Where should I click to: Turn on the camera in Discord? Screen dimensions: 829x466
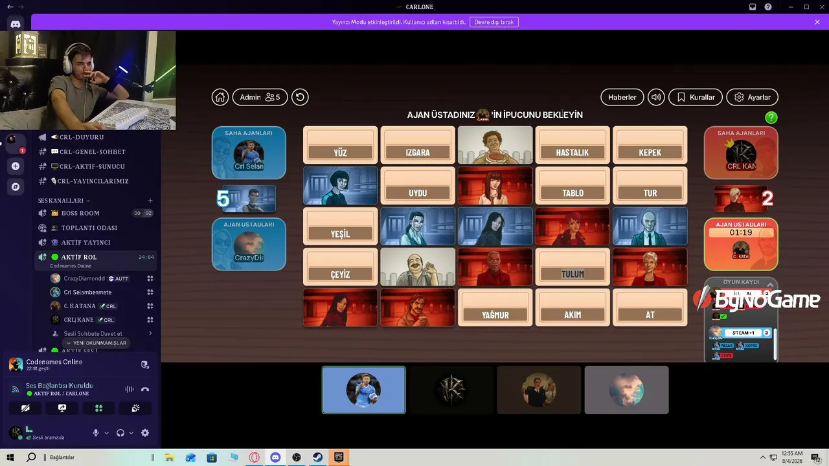click(x=25, y=408)
